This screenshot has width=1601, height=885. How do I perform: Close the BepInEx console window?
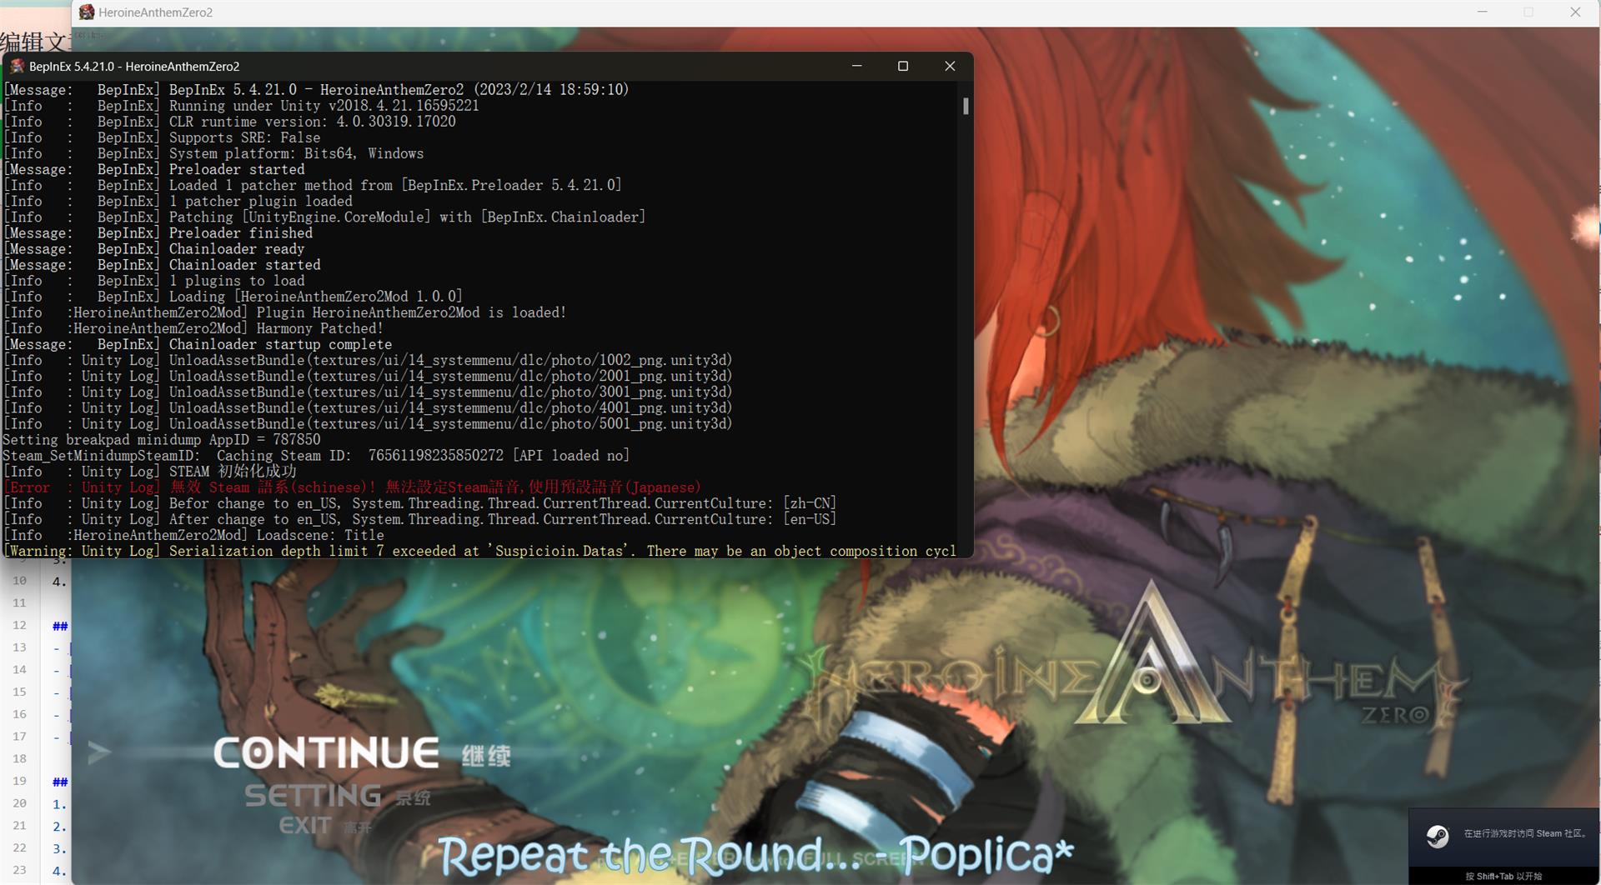(x=949, y=66)
